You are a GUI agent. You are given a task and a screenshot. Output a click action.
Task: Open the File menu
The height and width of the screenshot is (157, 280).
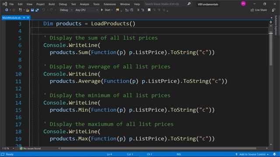(x=11, y=4)
